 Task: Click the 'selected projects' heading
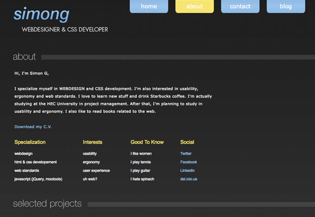[x=47, y=204]
